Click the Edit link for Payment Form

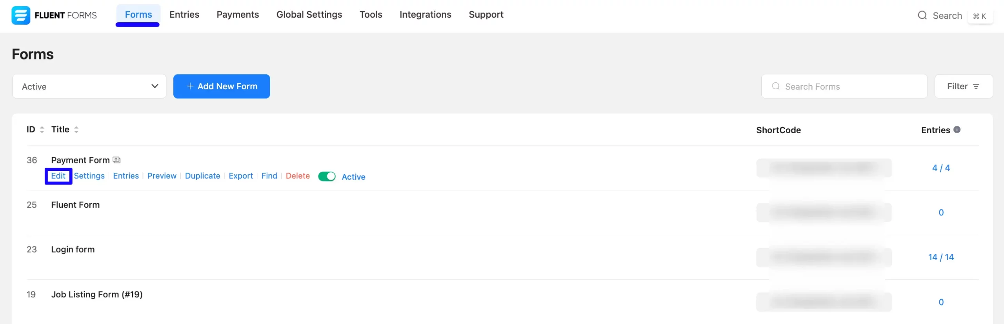(x=58, y=176)
